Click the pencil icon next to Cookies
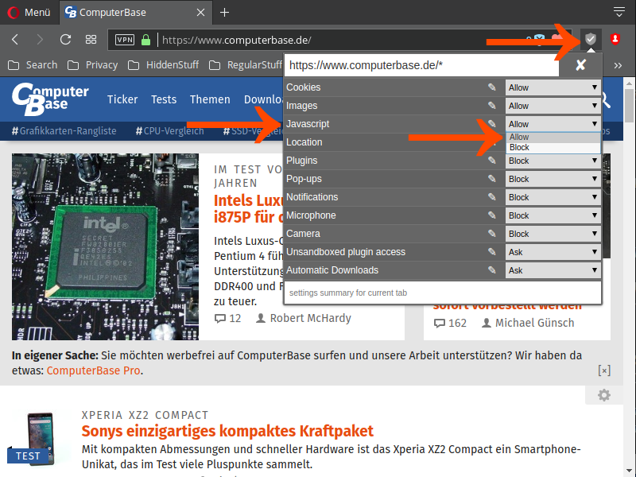636x477 pixels. (491, 87)
